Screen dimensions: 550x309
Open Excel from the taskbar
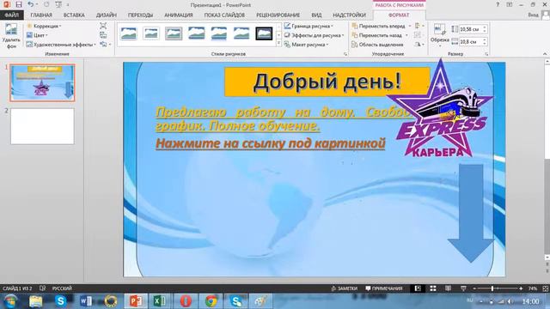pos(160,301)
